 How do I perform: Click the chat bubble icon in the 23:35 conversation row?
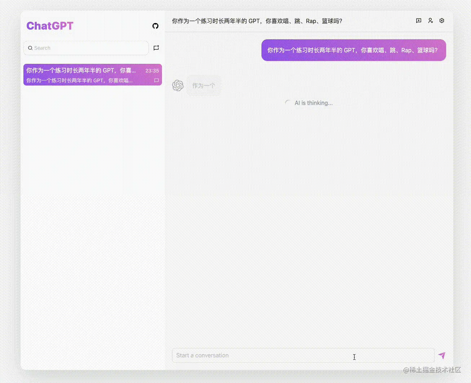(157, 80)
